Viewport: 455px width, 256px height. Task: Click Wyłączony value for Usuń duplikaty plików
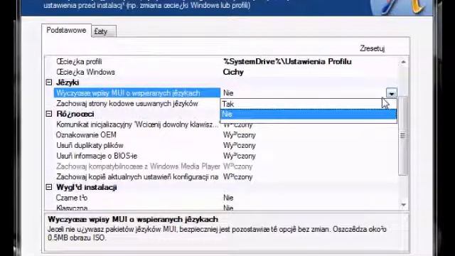click(240, 145)
